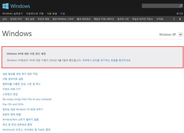Focus the search input box
This screenshot has height=133, width=184.
[161, 6]
